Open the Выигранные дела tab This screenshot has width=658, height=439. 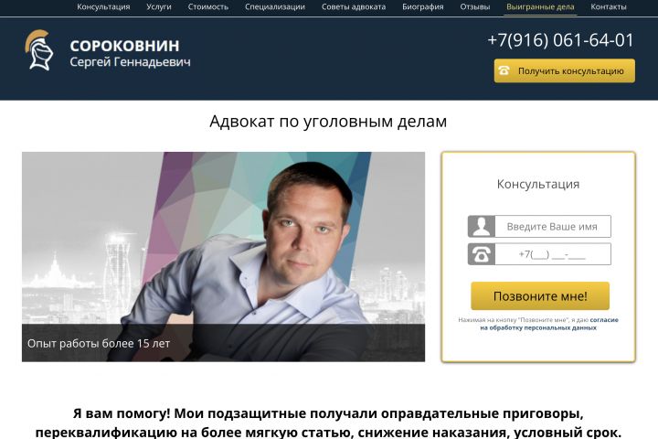(x=540, y=6)
